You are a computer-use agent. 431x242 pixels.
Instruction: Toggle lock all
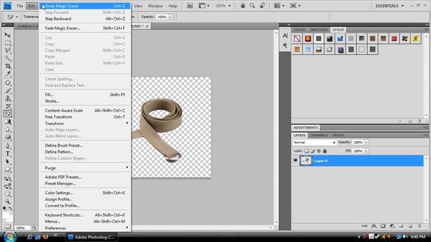tap(325, 151)
